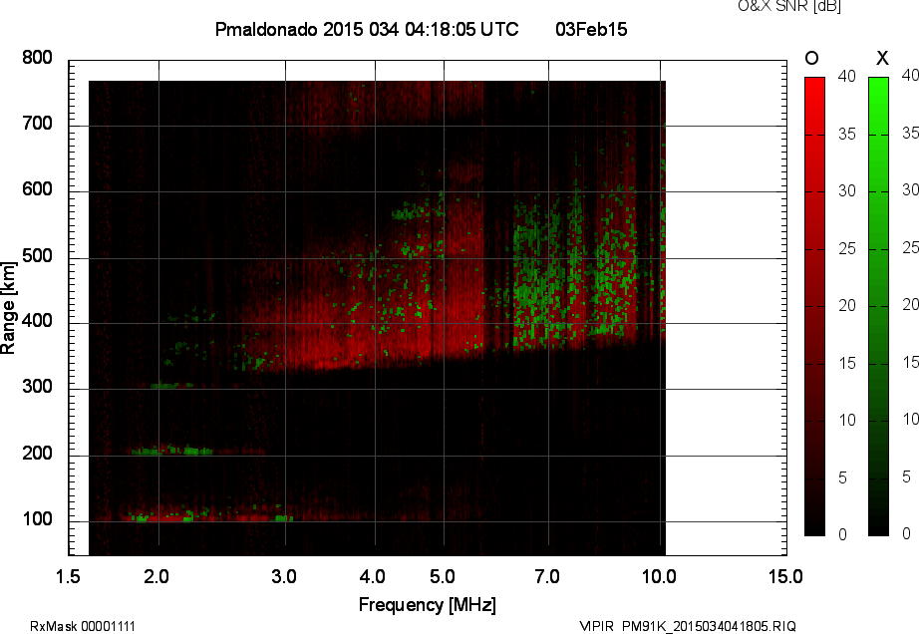Click the 30 dB label on the O color bar
The width and height of the screenshot is (919, 634).
(x=847, y=191)
